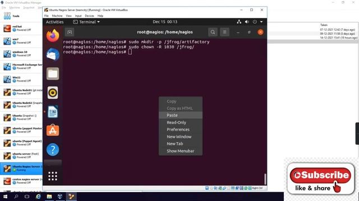Select Microsoft Exchange Server VM
The height and width of the screenshot is (201, 359).
(21, 66)
